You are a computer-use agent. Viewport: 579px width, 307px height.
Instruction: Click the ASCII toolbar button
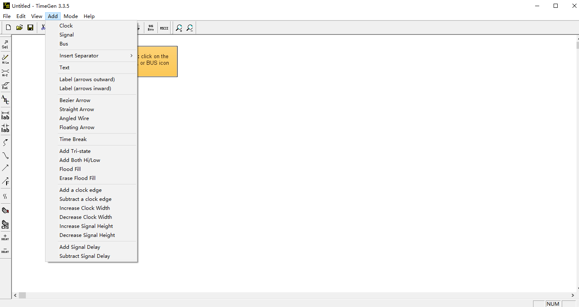(164, 27)
